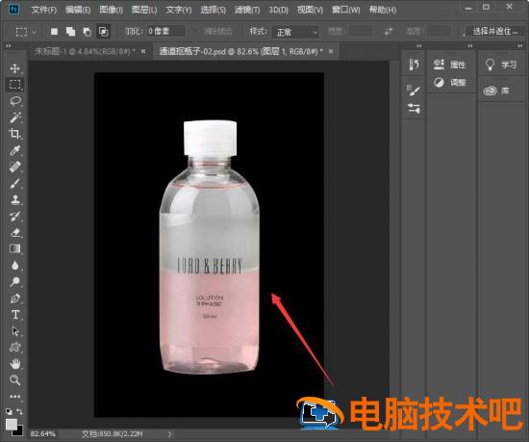Open the 滤镜(T) menu
The width and height of the screenshot is (529, 442).
click(x=247, y=10)
